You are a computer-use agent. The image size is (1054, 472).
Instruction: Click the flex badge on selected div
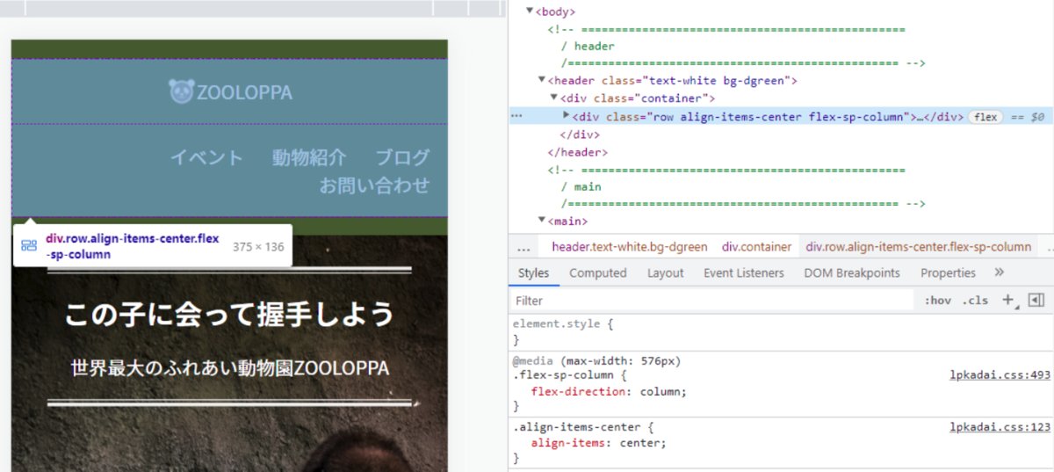pos(986,116)
